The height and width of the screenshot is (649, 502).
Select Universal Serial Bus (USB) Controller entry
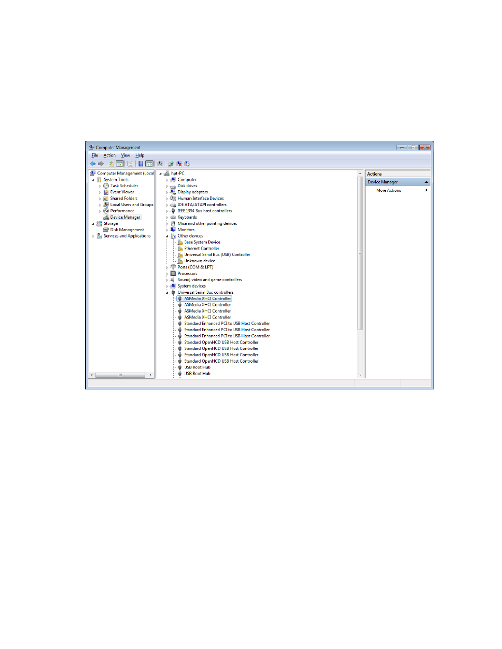(217, 255)
